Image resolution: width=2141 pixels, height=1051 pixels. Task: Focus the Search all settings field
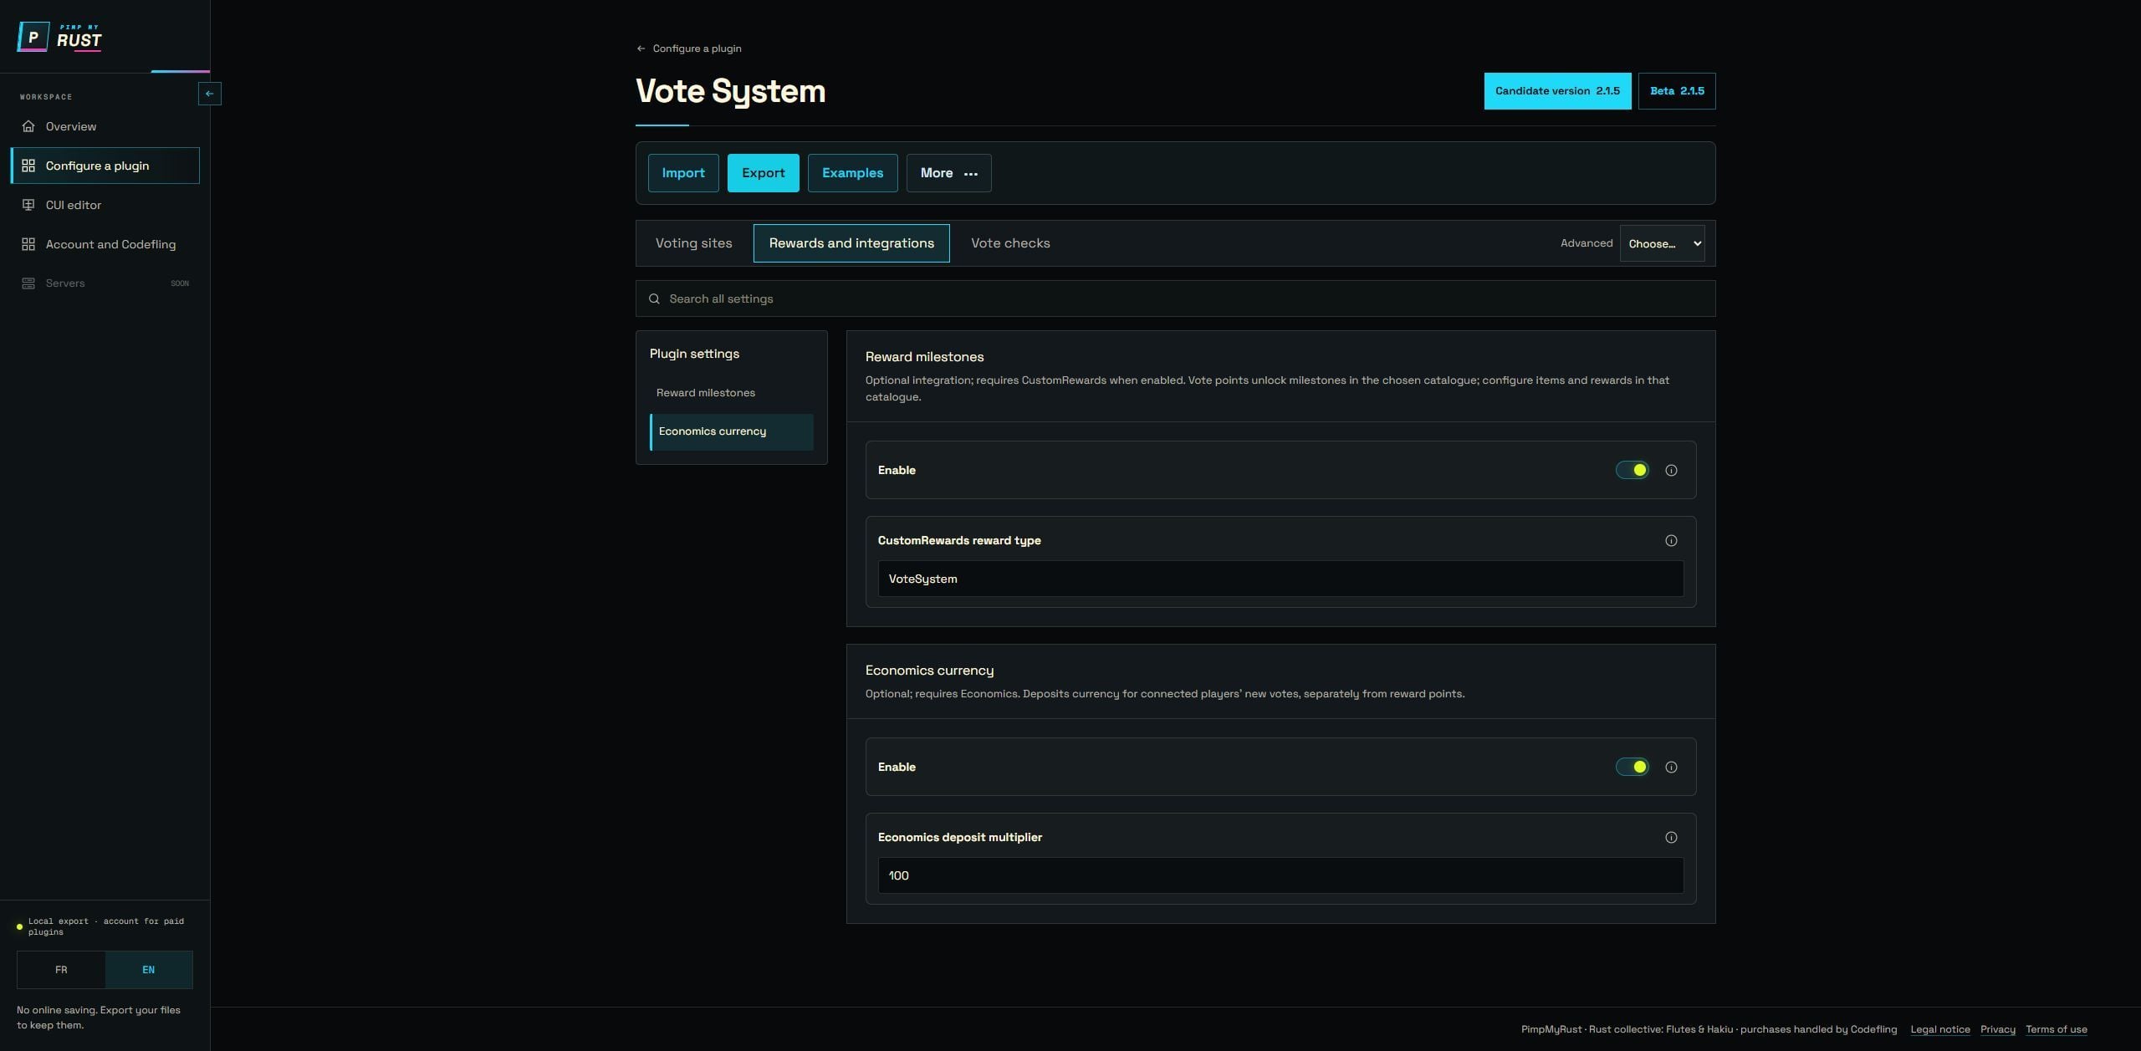pos(1175,298)
